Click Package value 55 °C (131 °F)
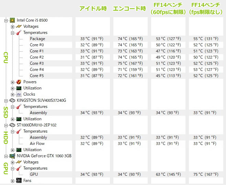This screenshot has width=226, height=185. (x=206, y=39)
